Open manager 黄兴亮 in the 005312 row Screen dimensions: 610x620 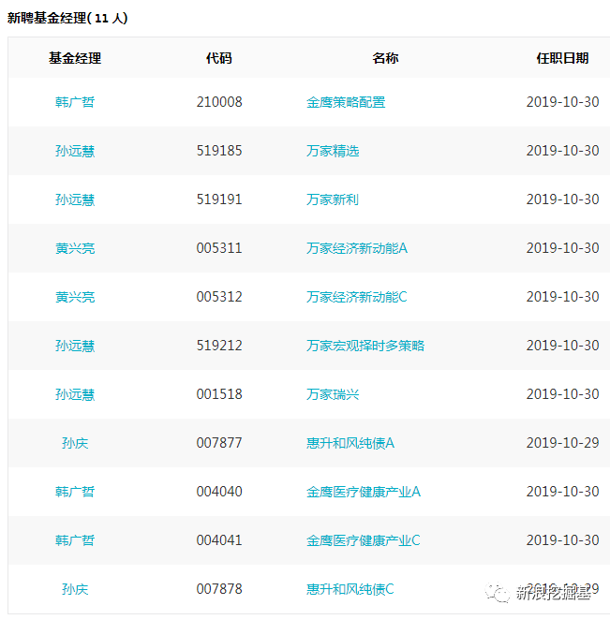(x=75, y=297)
